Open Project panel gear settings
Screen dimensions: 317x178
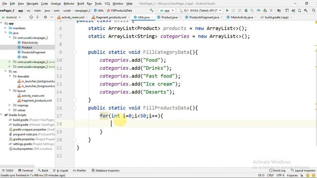coord(45,17)
